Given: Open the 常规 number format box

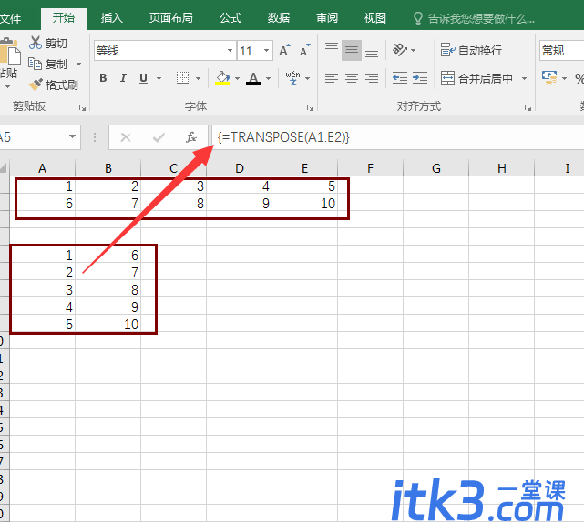Looking at the screenshot, I should [561, 51].
